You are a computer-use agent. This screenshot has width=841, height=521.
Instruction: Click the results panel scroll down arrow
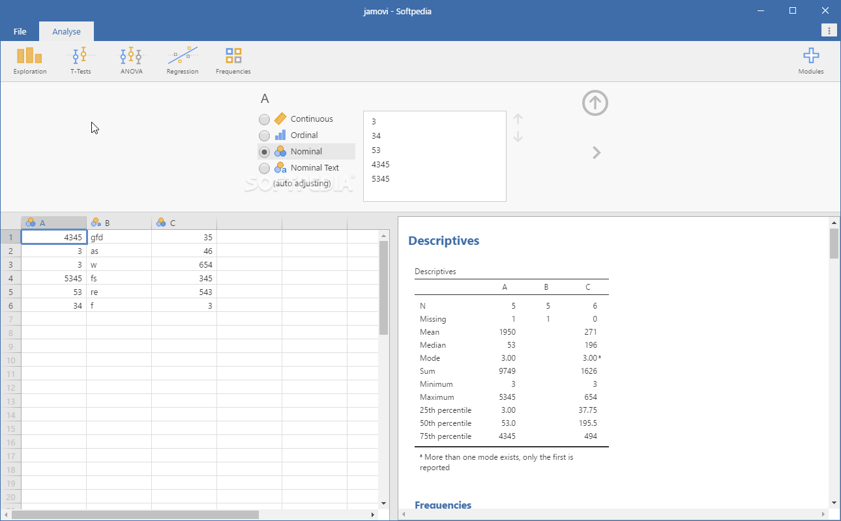(x=834, y=503)
